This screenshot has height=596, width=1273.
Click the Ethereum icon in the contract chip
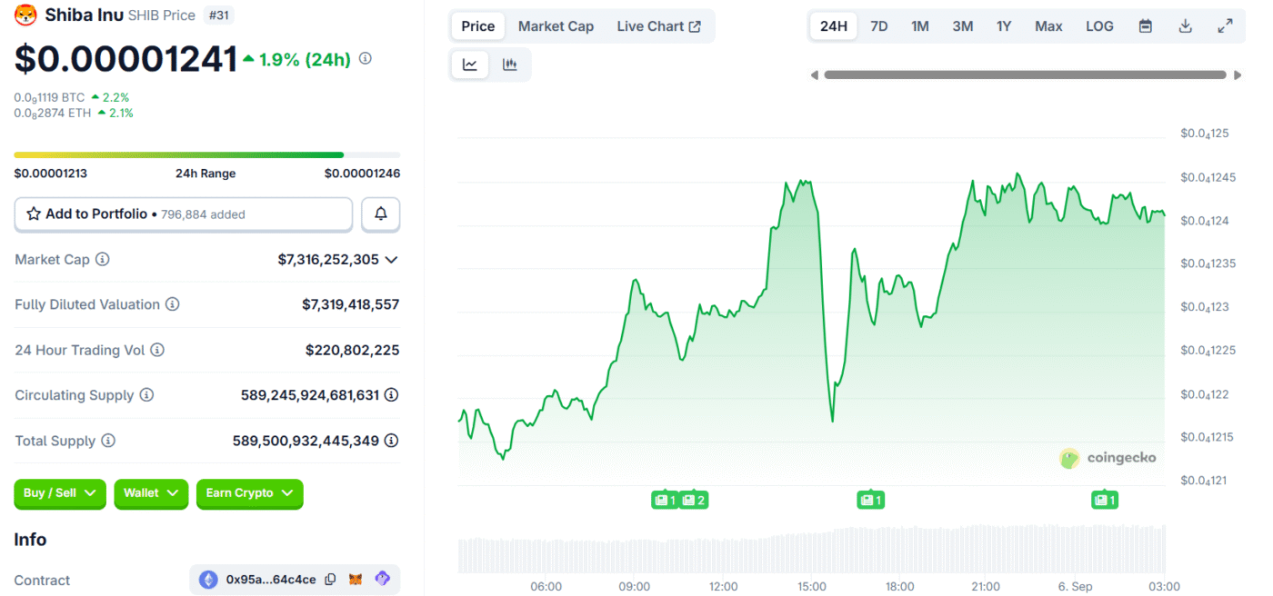209,579
